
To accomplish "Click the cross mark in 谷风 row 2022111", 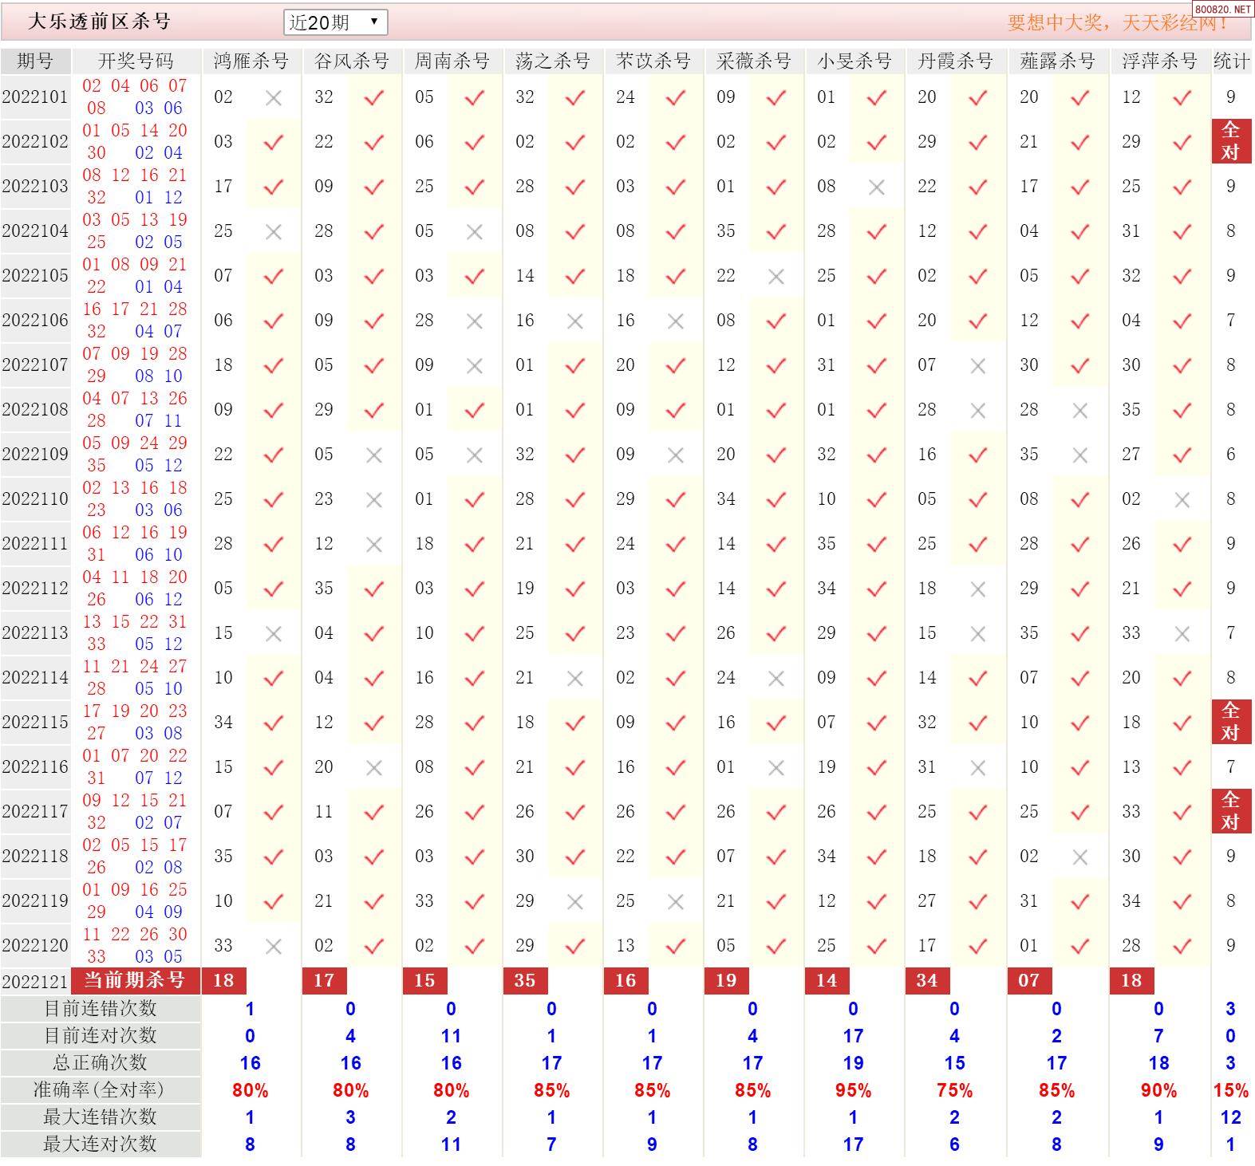I will click(373, 544).
